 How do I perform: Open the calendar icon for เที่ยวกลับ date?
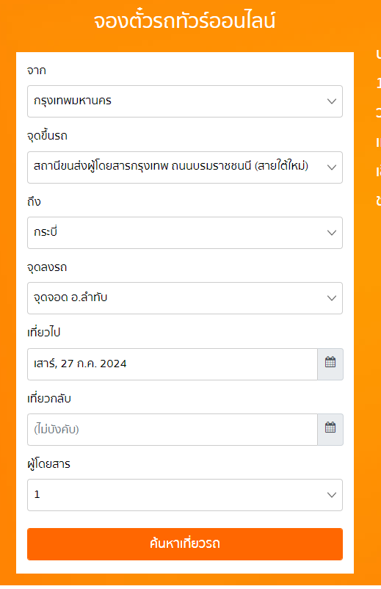330,430
